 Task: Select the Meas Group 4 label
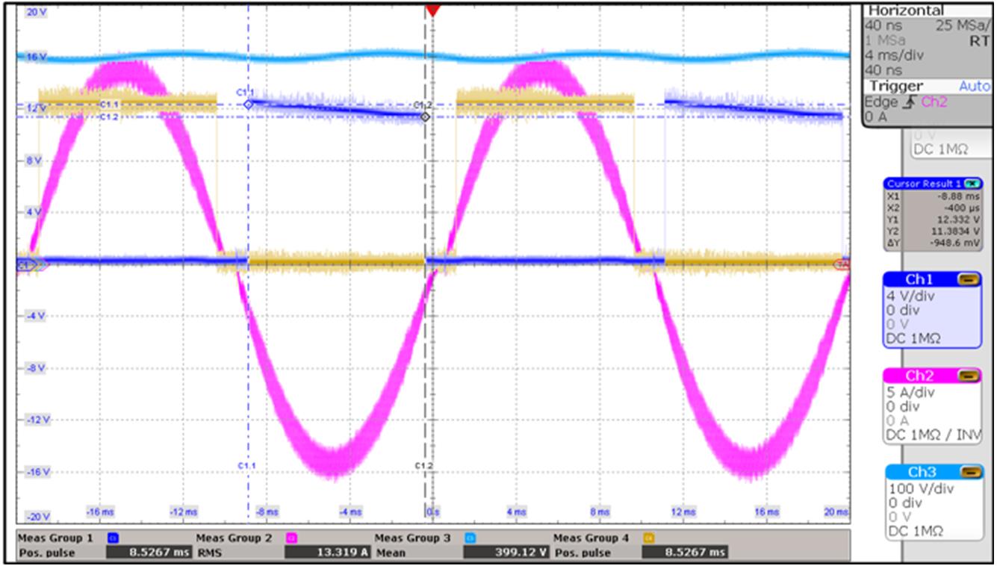(591, 538)
